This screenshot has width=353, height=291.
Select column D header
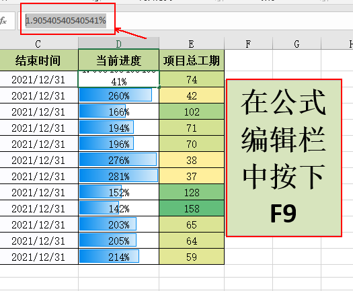coord(118,44)
